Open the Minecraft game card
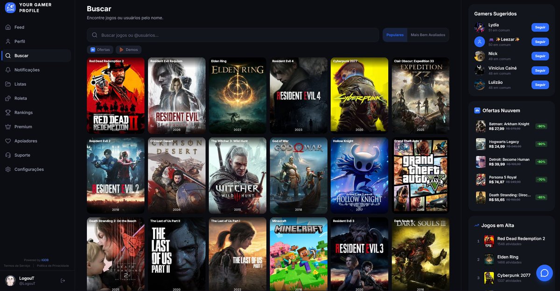Image resolution: width=560 pixels, height=291 pixels. (299, 254)
